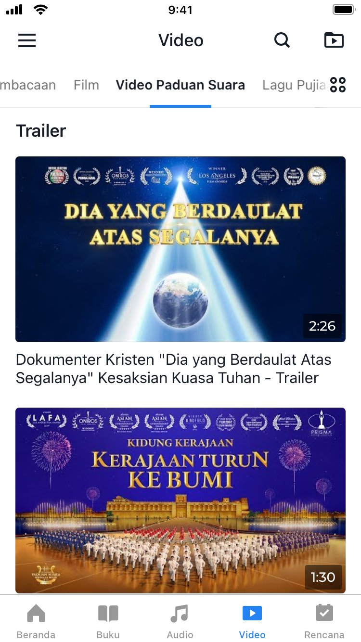Viewport: 361px width, 642px height.
Task: Play Dia Yang Berdaulat Atas Segalanya thumbnail
Action: (180, 249)
